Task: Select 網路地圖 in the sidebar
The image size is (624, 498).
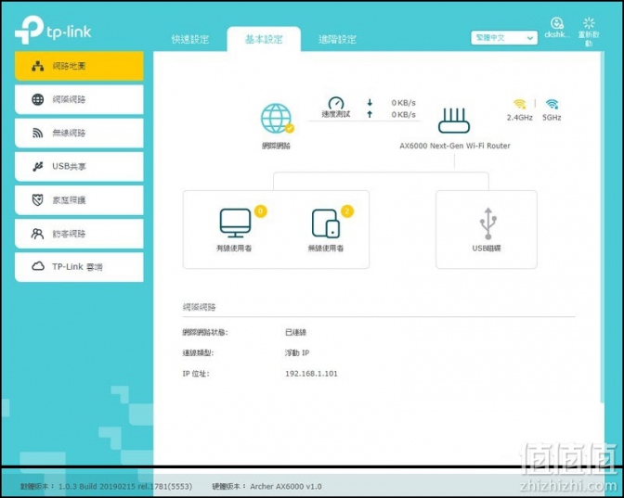Action: point(79,66)
